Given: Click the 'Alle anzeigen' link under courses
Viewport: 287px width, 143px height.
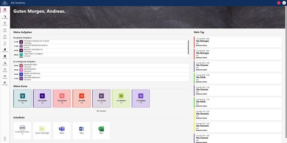Looking at the screenshot, I should (101, 111).
